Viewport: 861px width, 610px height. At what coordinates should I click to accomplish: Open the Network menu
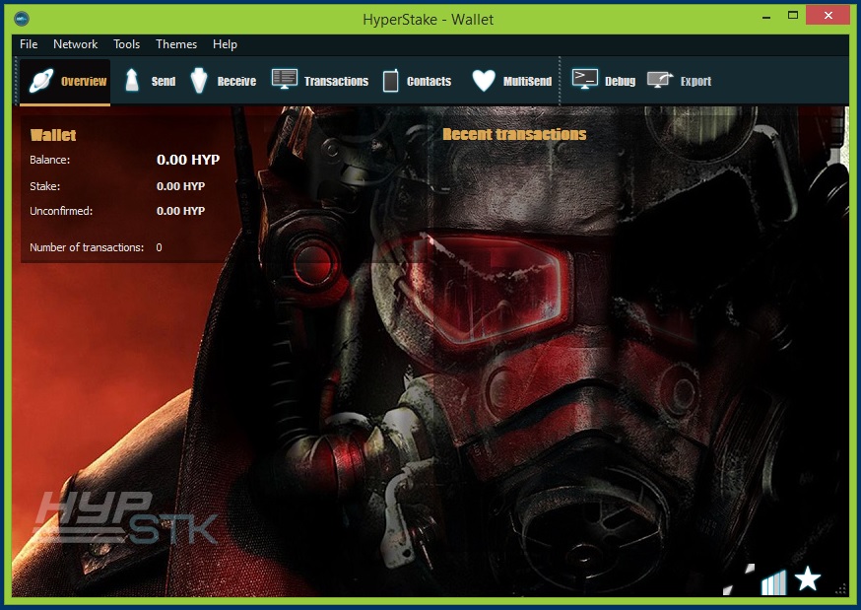click(75, 44)
